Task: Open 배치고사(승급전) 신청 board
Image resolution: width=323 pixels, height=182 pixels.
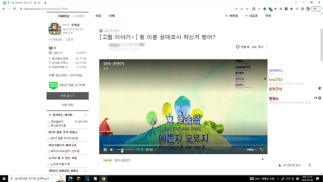Action: tap(63, 151)
